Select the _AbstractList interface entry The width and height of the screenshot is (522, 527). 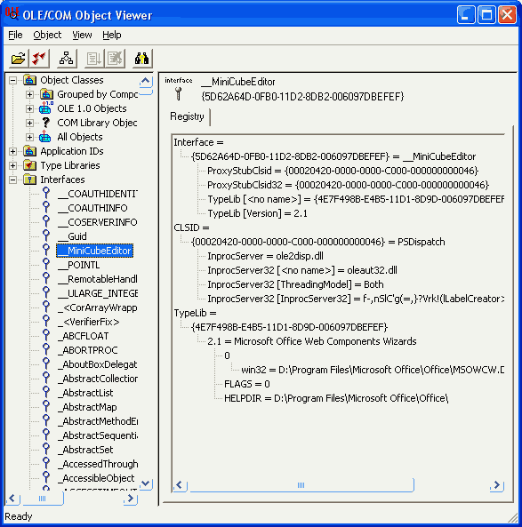88,393
